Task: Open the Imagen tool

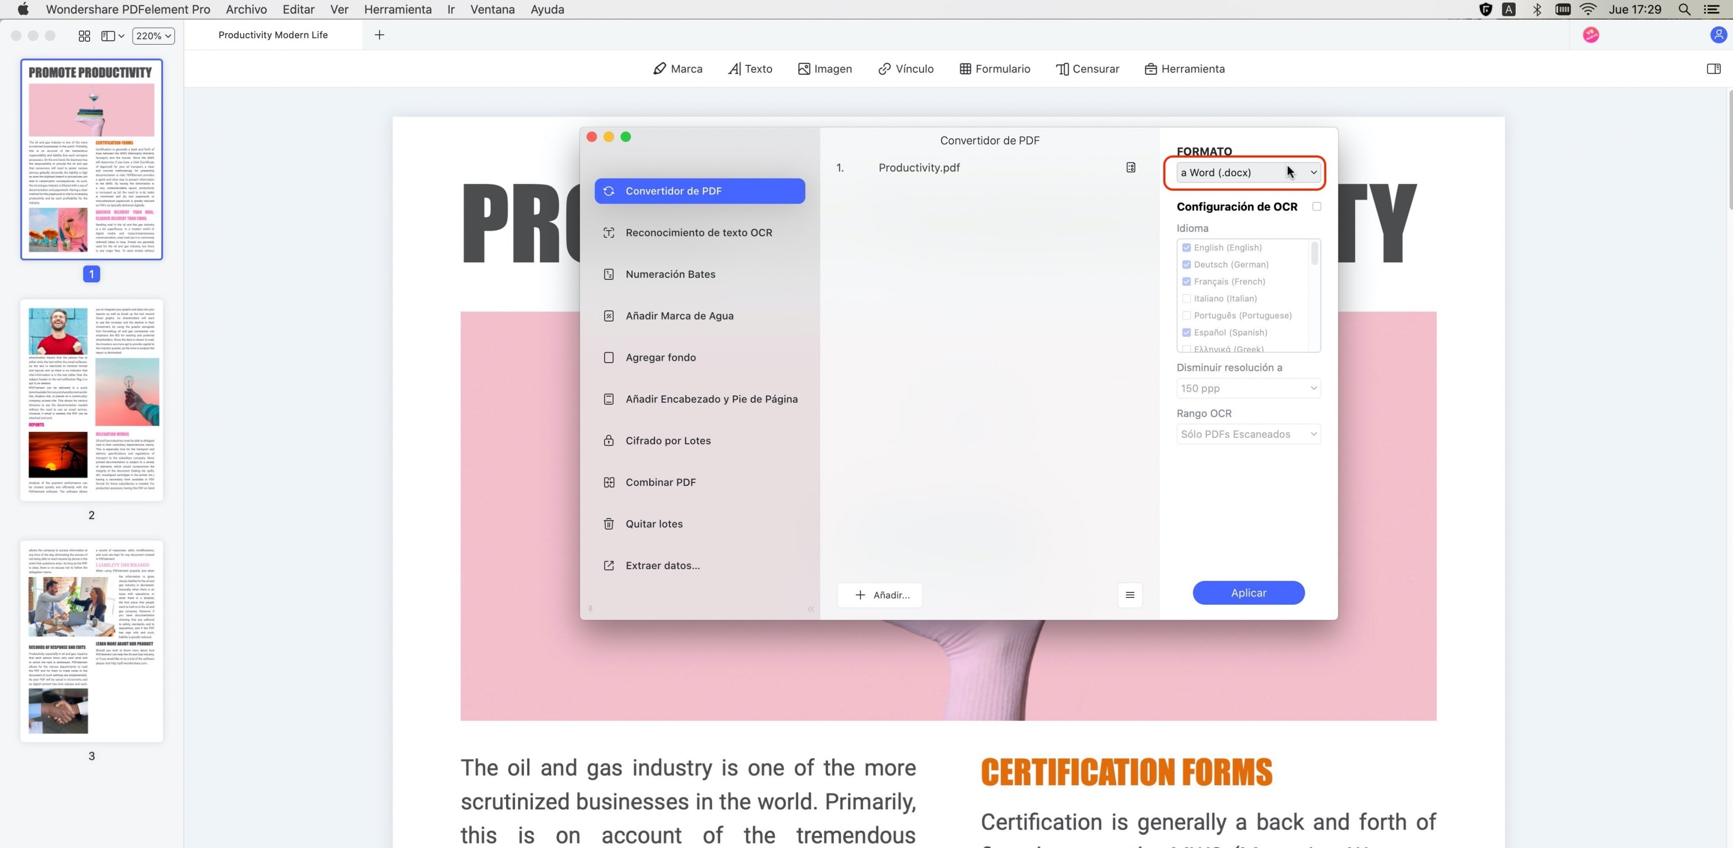Action: pyautogui.click(x=825, y=68)
